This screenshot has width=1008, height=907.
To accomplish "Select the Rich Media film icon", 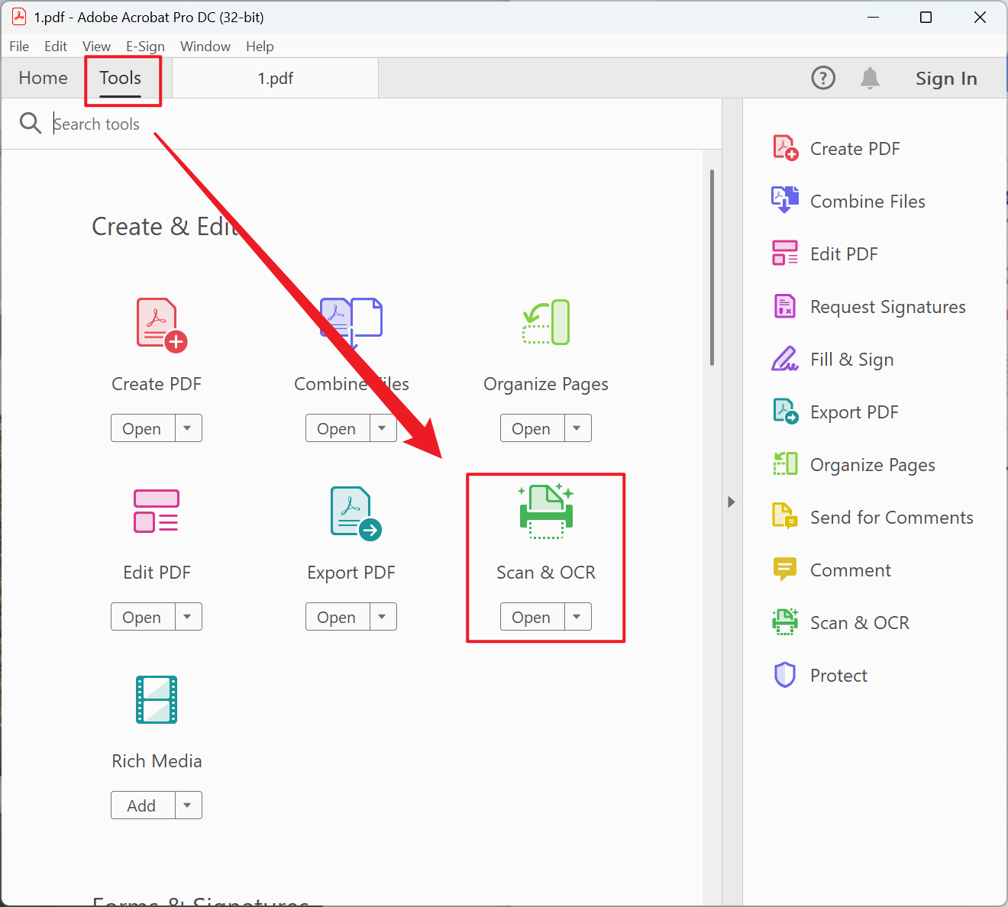I will 157,699.
